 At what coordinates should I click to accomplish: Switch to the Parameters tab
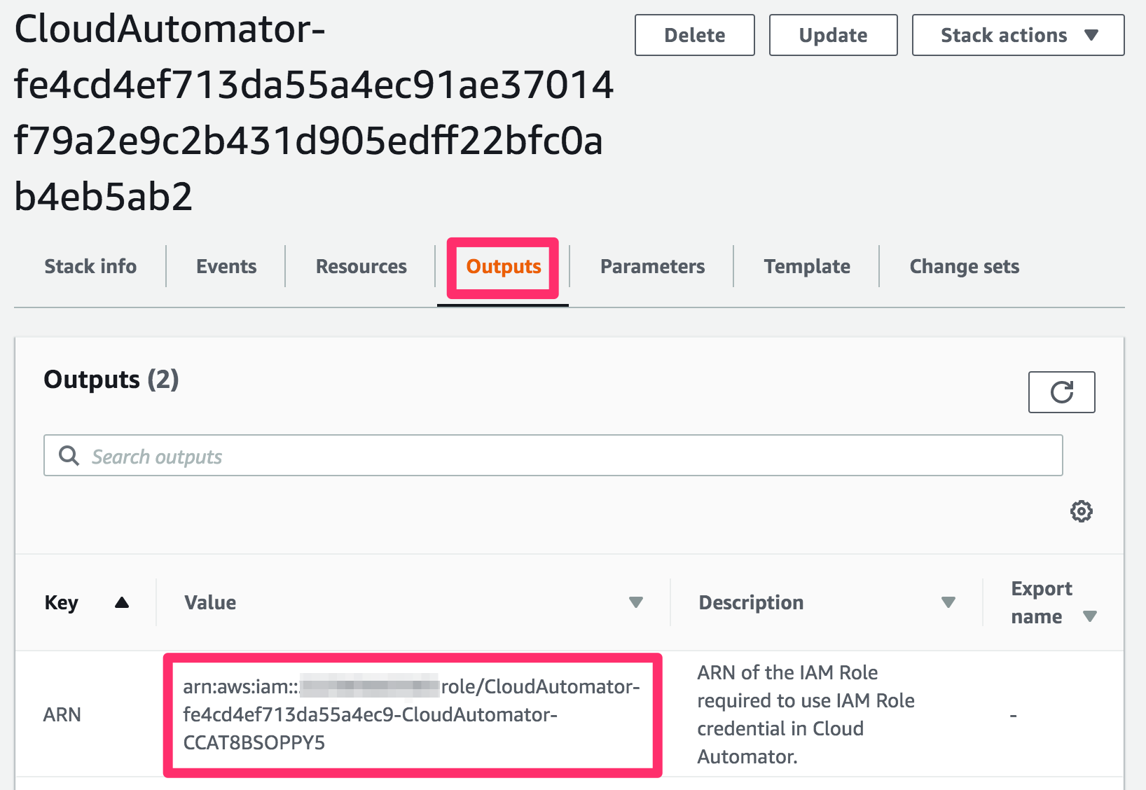[652, 266]
